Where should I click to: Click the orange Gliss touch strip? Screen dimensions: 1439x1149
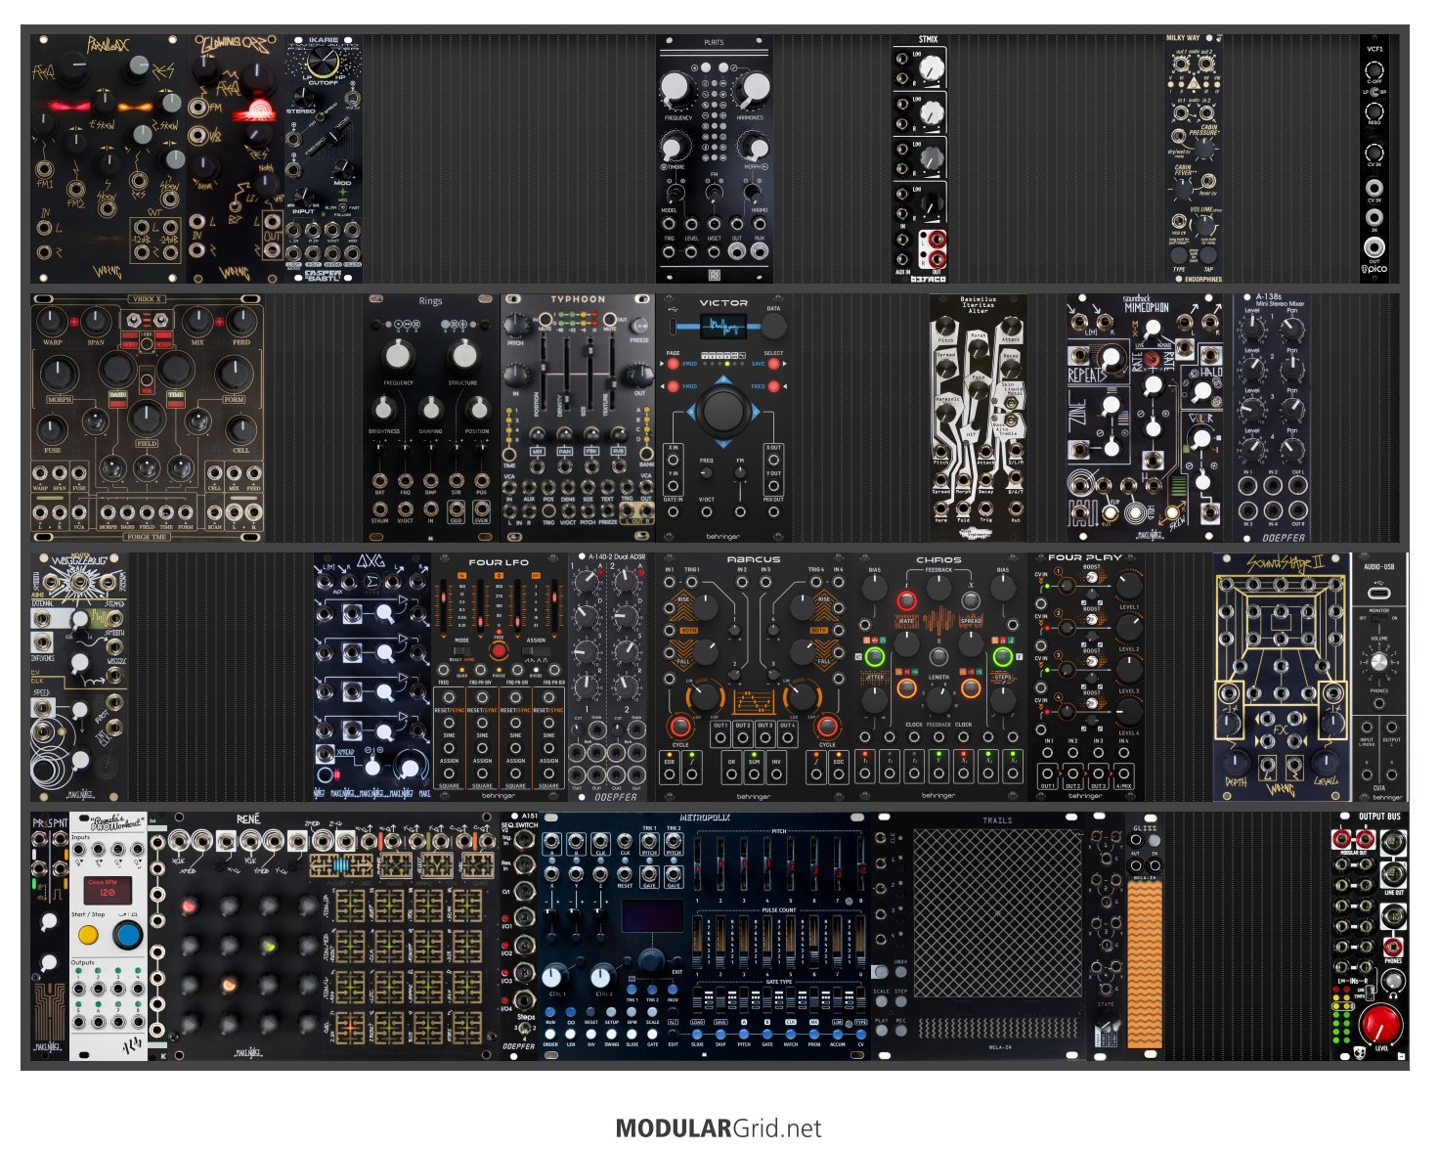coord(1145,966)
